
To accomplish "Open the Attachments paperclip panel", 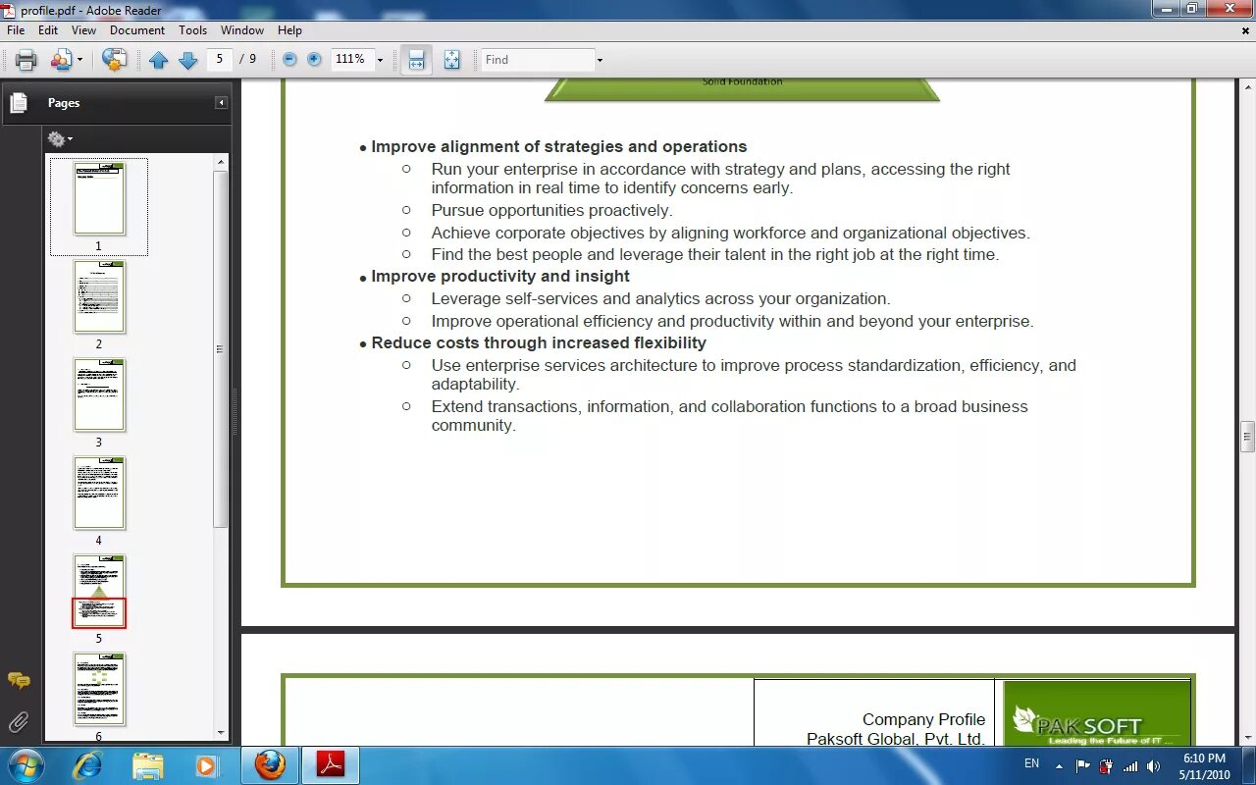I will click(x=19, y=723).
